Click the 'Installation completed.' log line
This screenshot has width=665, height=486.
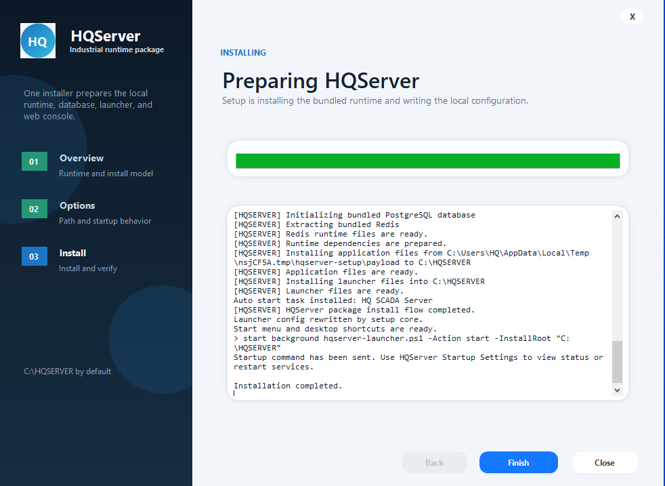point(288,386)
